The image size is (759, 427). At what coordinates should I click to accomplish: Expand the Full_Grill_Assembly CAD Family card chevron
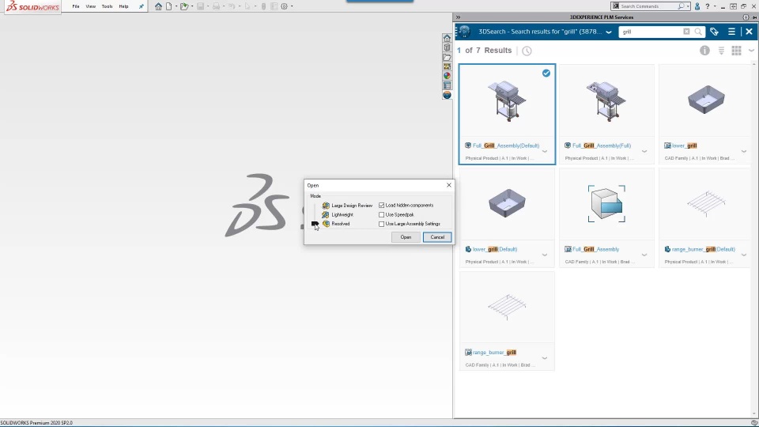(644, 255)
